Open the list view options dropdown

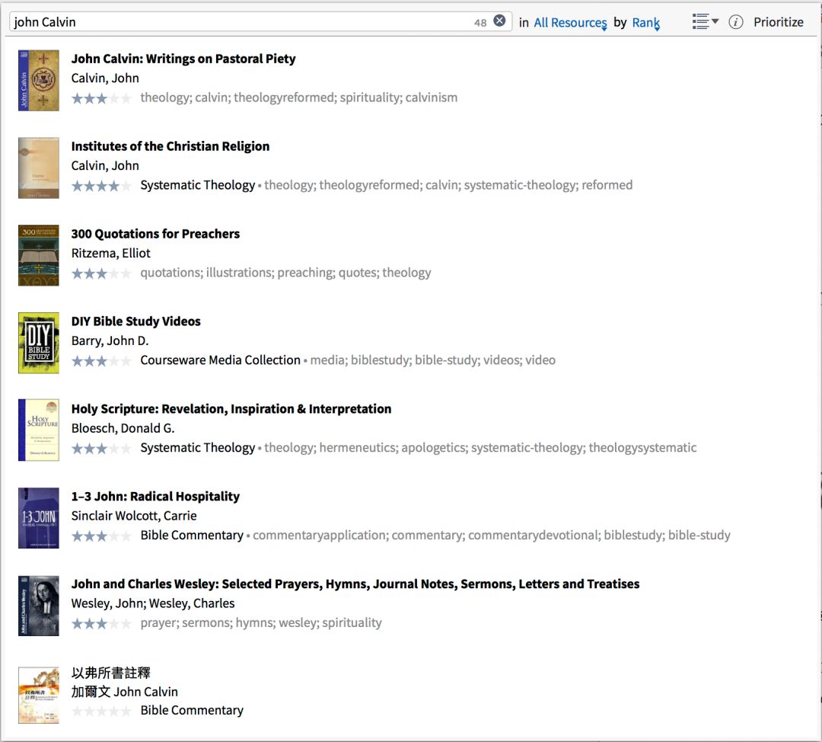point(705,21)
